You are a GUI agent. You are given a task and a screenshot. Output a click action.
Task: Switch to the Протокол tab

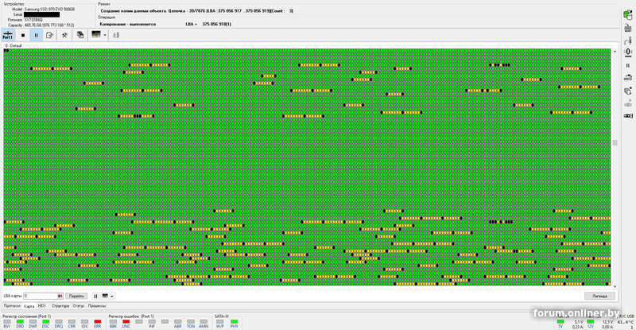12,305
